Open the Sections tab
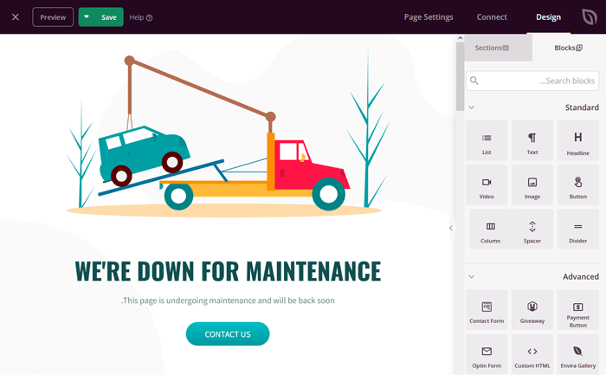 (499, 48)
